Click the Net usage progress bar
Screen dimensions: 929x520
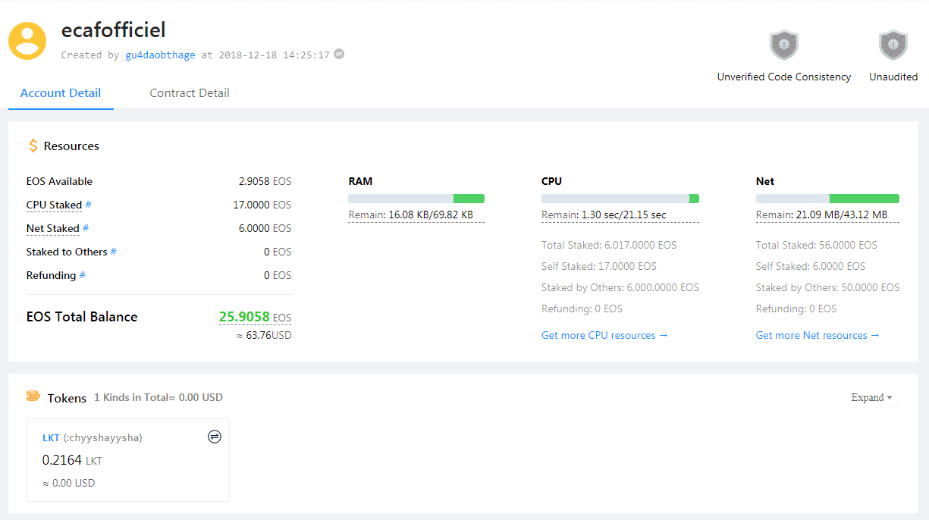[827, 199]
